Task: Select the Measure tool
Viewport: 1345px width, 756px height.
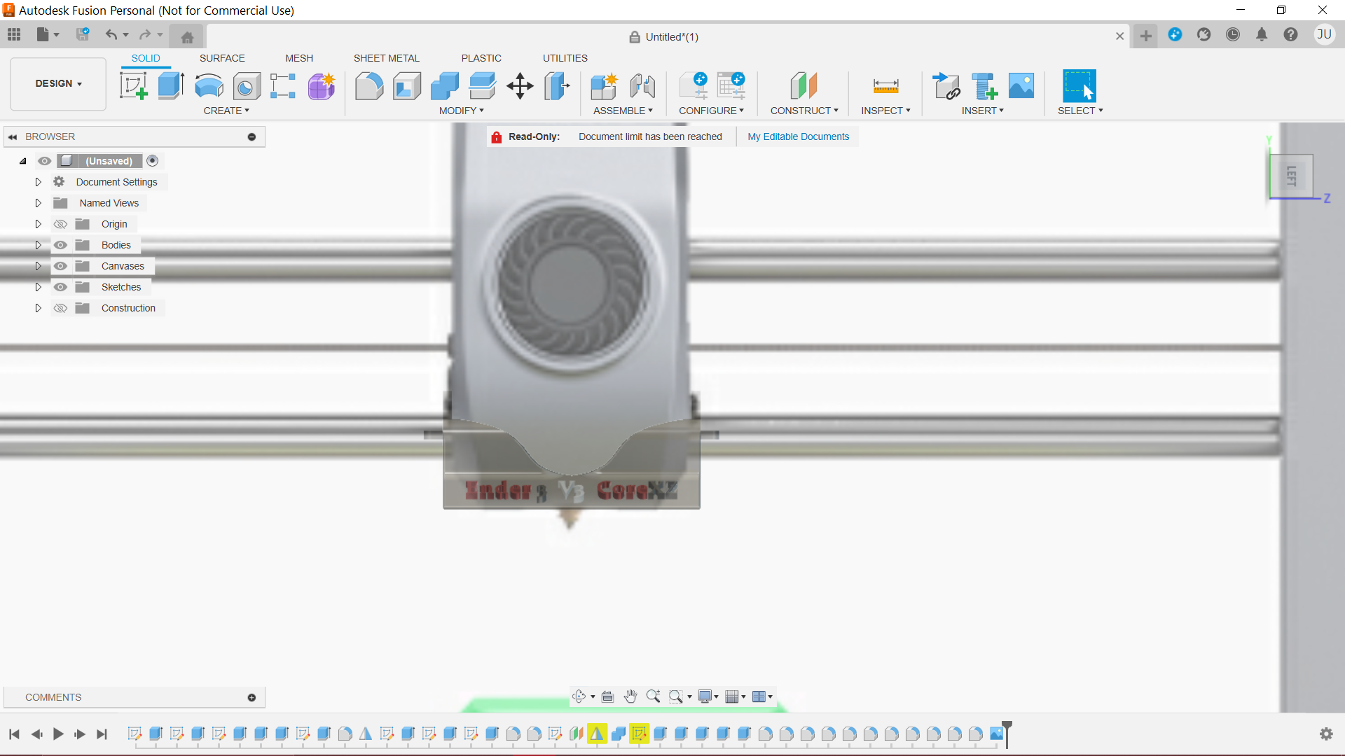Action: click(x=885, y=86)
